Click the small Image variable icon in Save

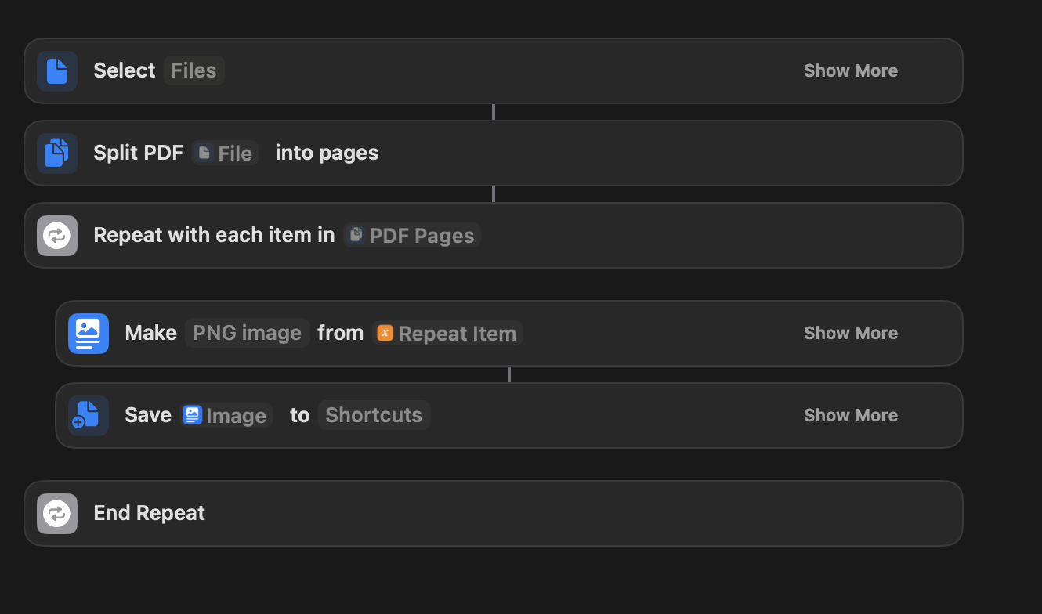pyautogui.click(x=192, y=415)
